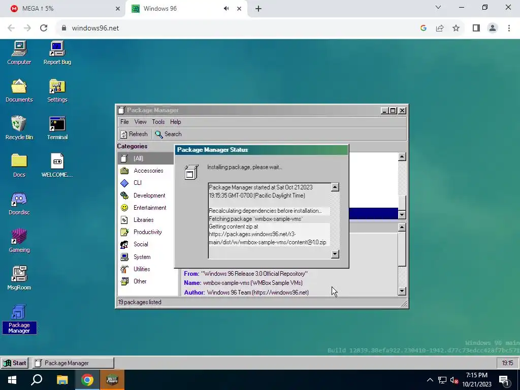Click the Search toolbar button

point(169,134)
